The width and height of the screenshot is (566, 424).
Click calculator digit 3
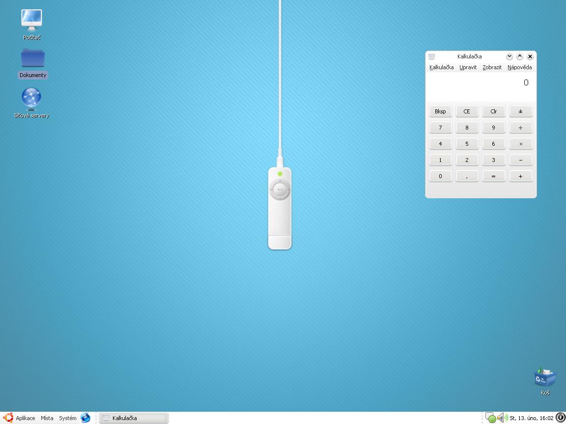(493, 159)
